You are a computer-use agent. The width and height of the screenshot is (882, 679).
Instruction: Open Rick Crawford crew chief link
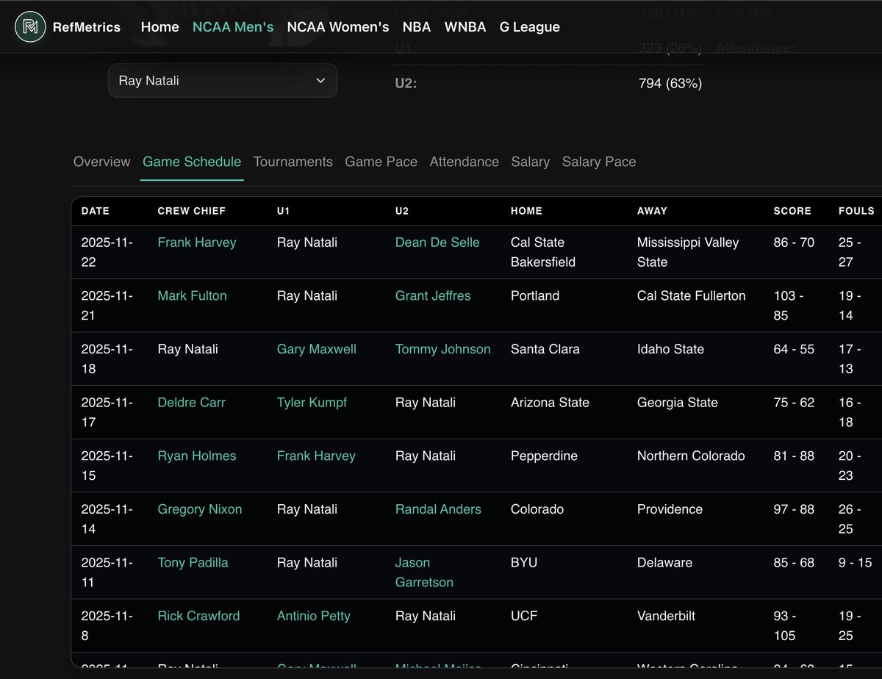198,617
